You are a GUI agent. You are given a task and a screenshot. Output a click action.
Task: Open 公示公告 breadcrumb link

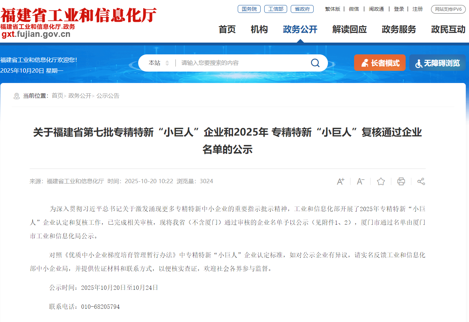[x=108, y=96]
